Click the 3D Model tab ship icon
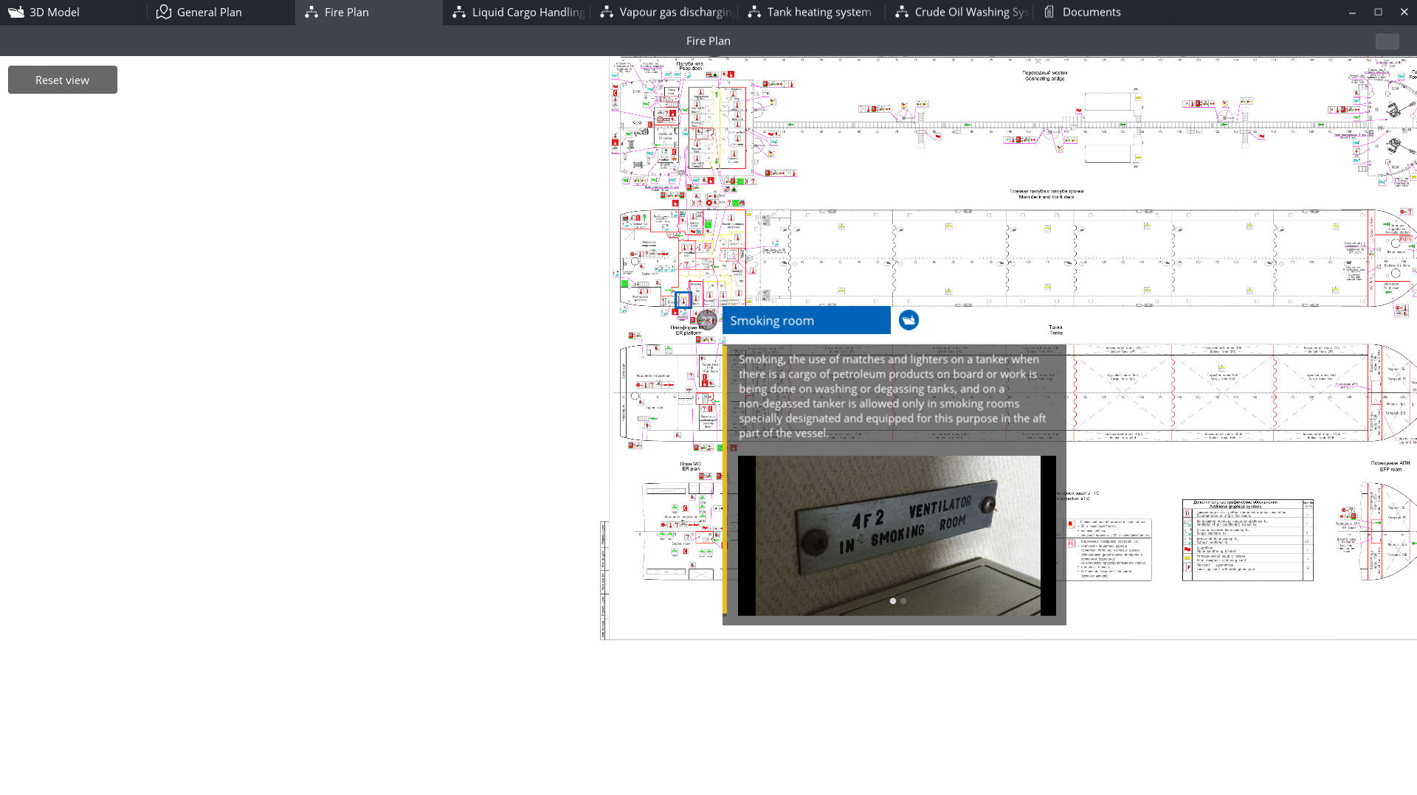This screenshot has height=795, width=1417. (15, 12)
